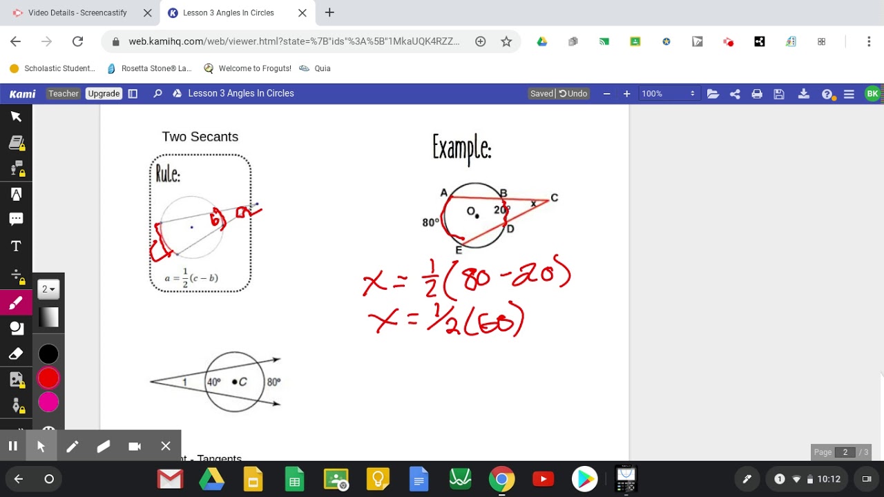Click the address bar URL field

[x=294, y=41]
